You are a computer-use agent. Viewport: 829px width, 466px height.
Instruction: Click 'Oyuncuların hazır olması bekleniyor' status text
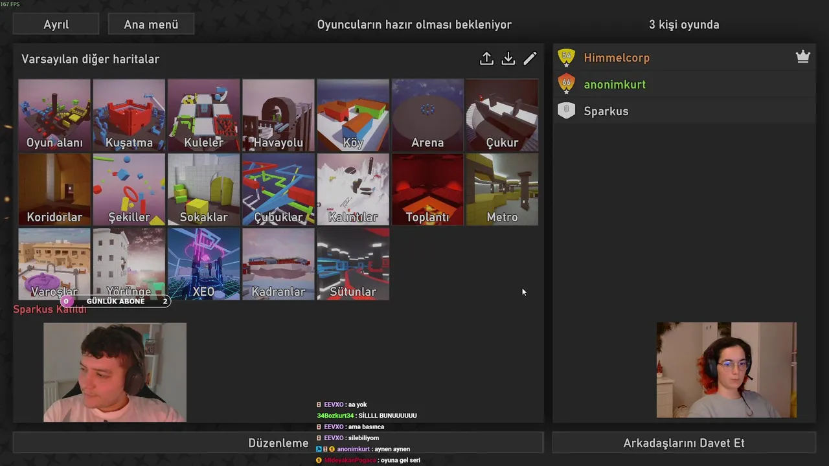(414, 25)
